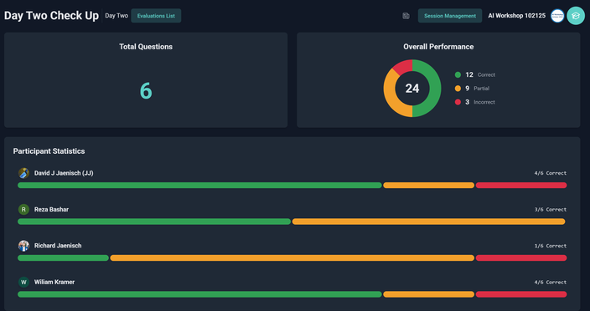Click Reza Bashar's green progress segment
This screenshot has height=311, width=590.
(154, 222)
